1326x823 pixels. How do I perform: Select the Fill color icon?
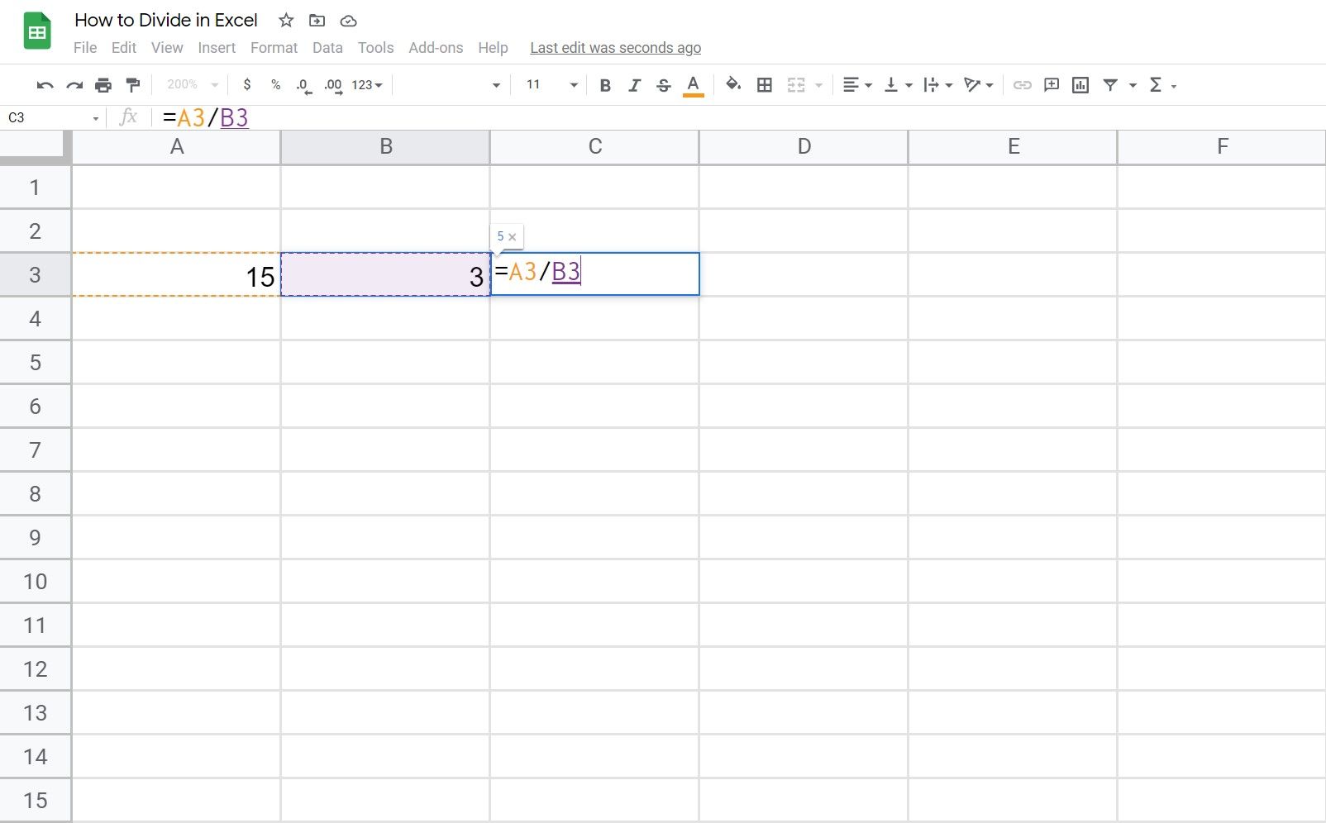pos(733,84)
